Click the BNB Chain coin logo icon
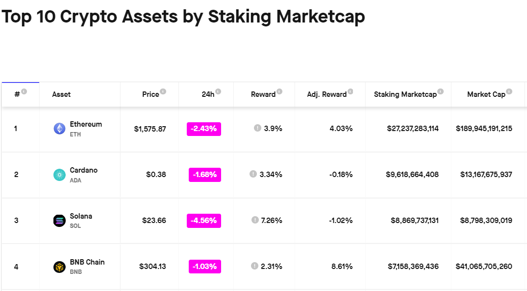527x291 pixels. [59, 267]
